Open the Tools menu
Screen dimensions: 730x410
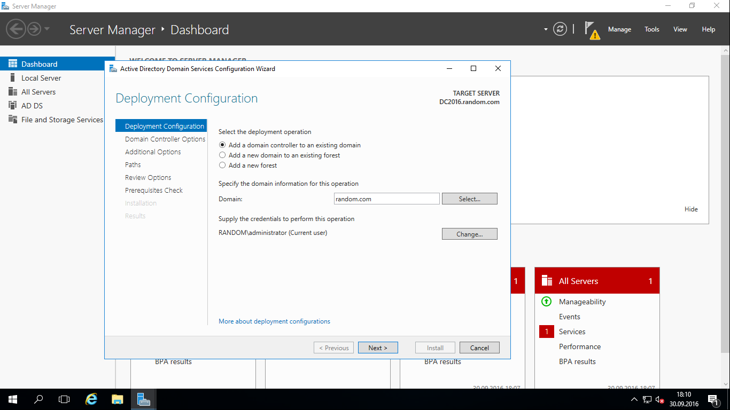click(x=652, y=29)
